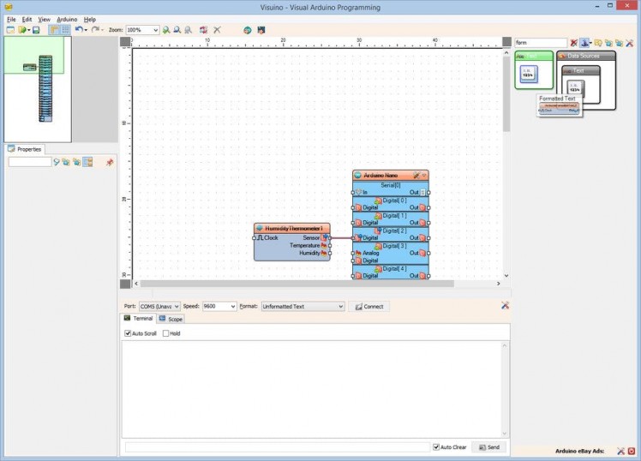Toggle the Auto Clear checkbox
Viewport: 641px width, 461px height.
[x=436, y=447]
